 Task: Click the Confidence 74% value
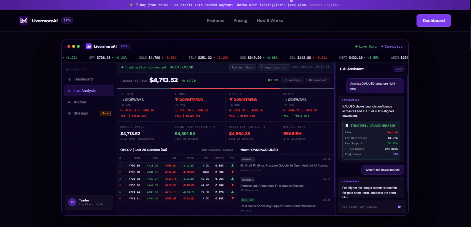(395, 154)
